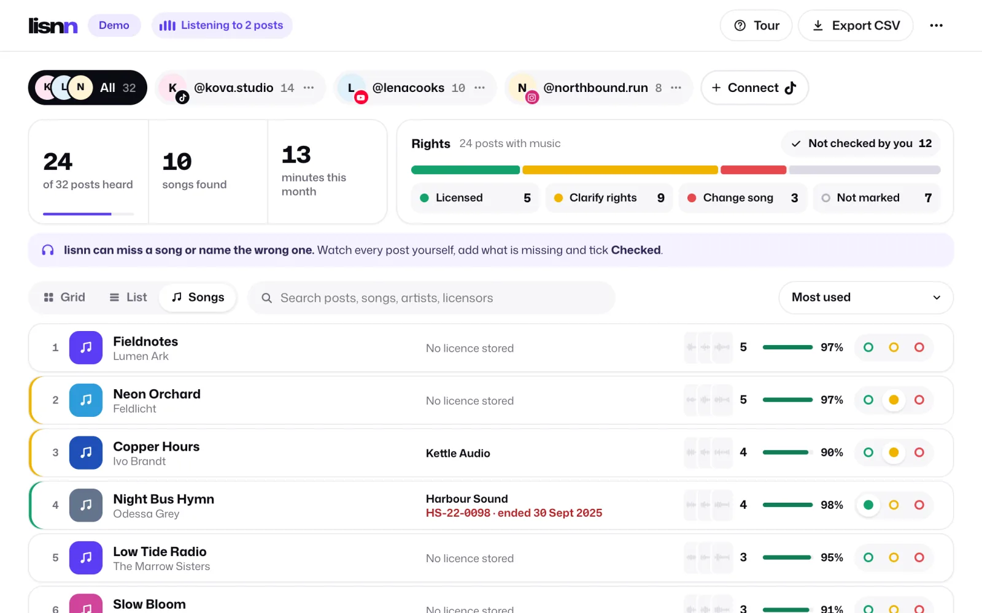Mark Neon Orchard as Change song red dot
The width and height of the screenshot is (982, 613).
919,400
